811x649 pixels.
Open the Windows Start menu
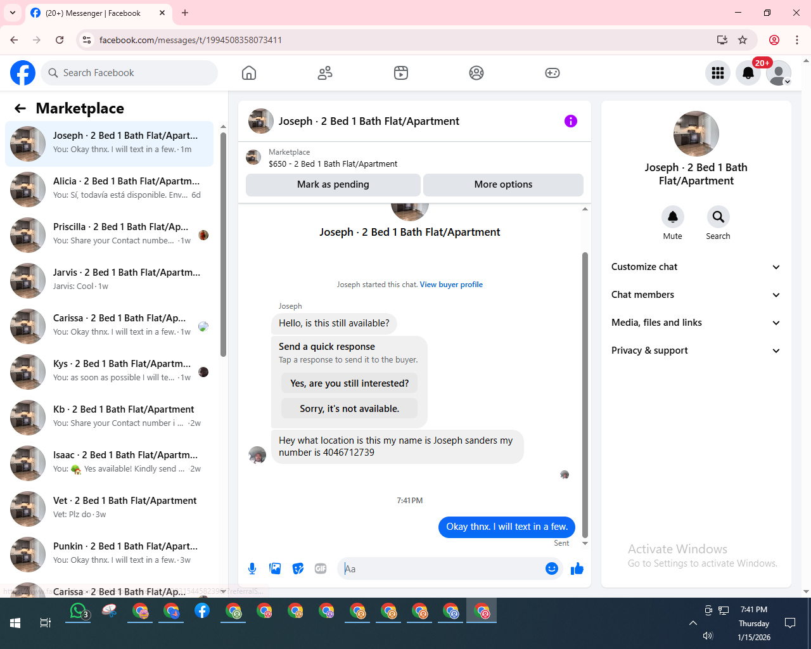(x=15, y=623)
